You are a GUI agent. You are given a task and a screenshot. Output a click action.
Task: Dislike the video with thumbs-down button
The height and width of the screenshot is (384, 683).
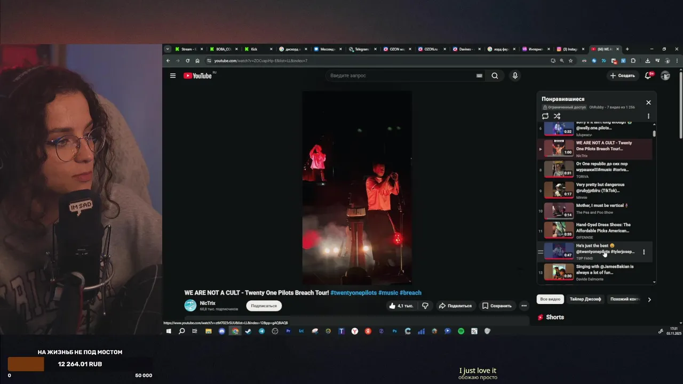pos(425,306)
